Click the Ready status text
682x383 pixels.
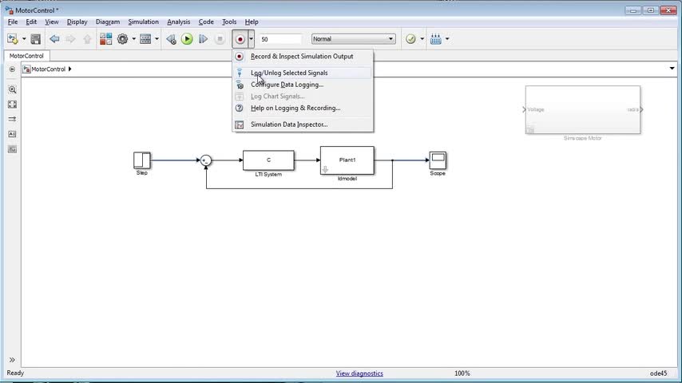[x=16, y=373]
